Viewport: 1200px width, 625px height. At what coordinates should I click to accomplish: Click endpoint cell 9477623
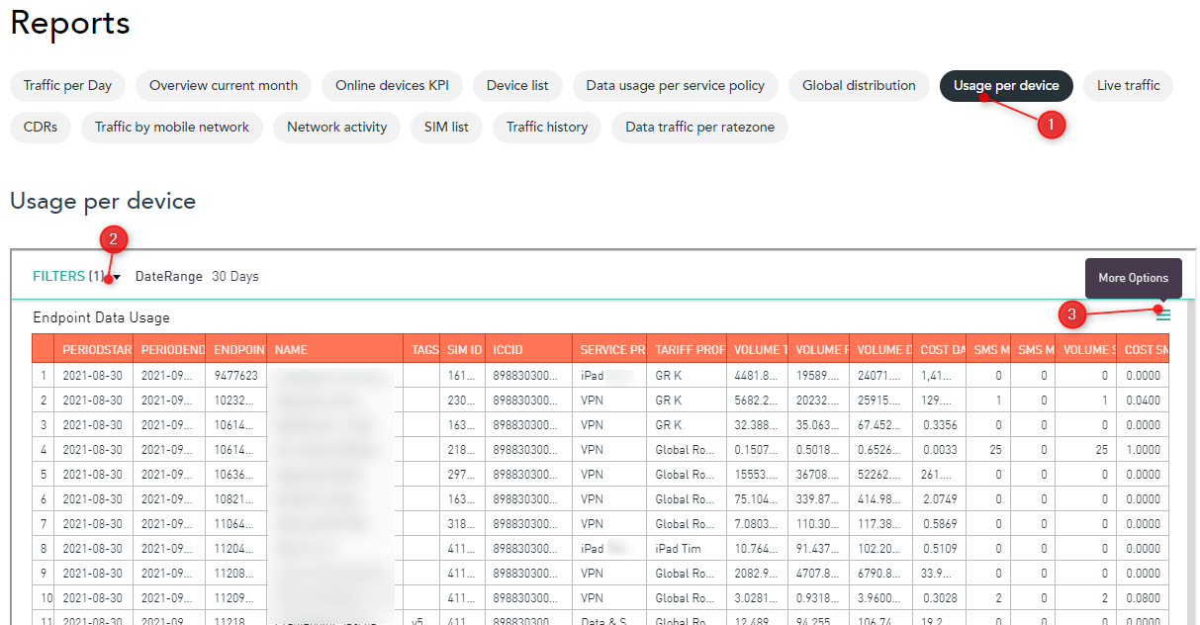(236, 376)
